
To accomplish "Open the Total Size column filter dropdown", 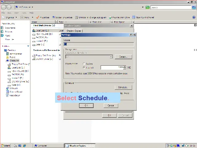I will click(x=112, y=22).
